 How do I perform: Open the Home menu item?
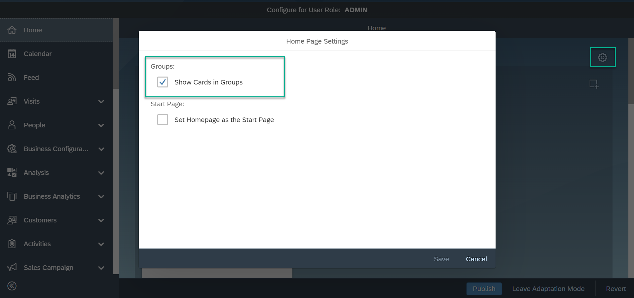coord(56,30)
